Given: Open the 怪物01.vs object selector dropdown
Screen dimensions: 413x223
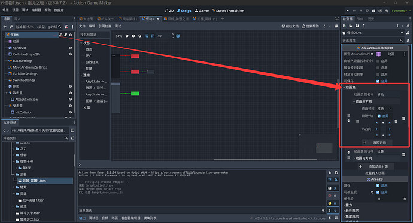Looking at the screenshot, I should 373,33.
